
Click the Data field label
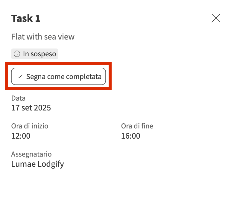(x=18, y=98)
